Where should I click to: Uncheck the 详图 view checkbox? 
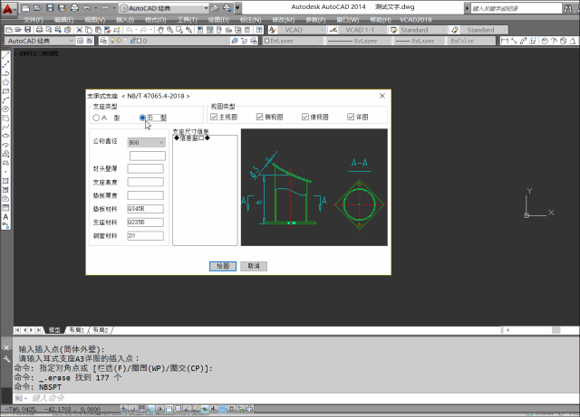[350, 117]
